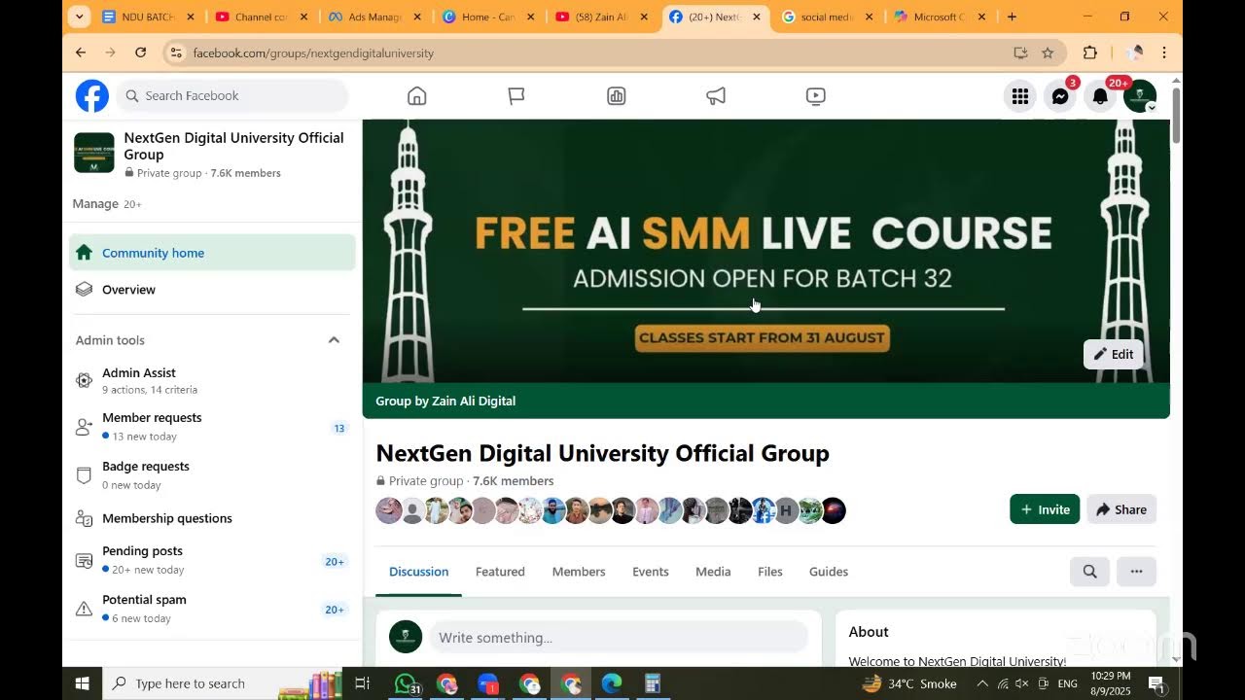Click the Invite button
This screenshot has width=1245, height=700.
coord(1045,509)
